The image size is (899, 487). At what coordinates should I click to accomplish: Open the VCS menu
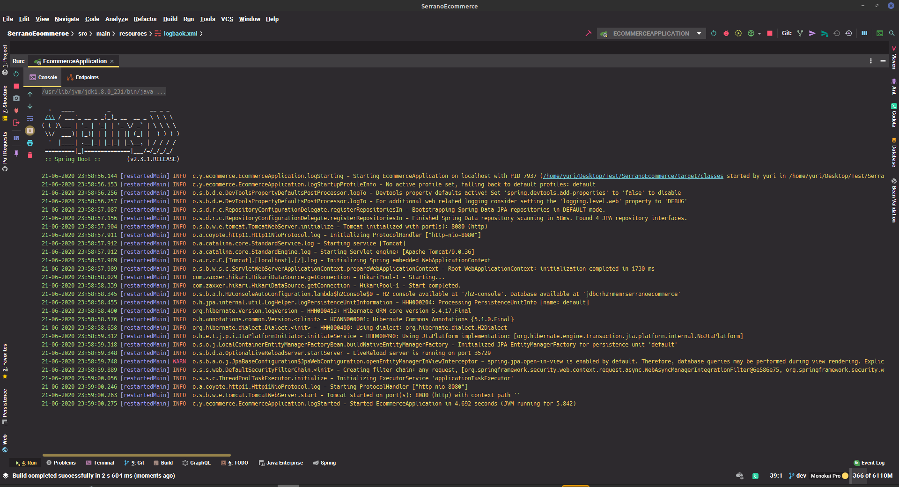227,19
